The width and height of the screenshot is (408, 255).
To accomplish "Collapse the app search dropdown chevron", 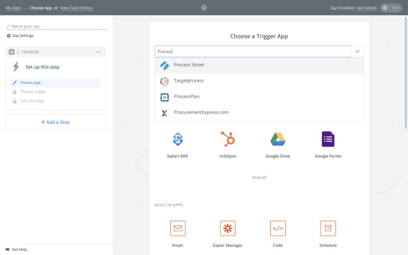I will point(357,51).
